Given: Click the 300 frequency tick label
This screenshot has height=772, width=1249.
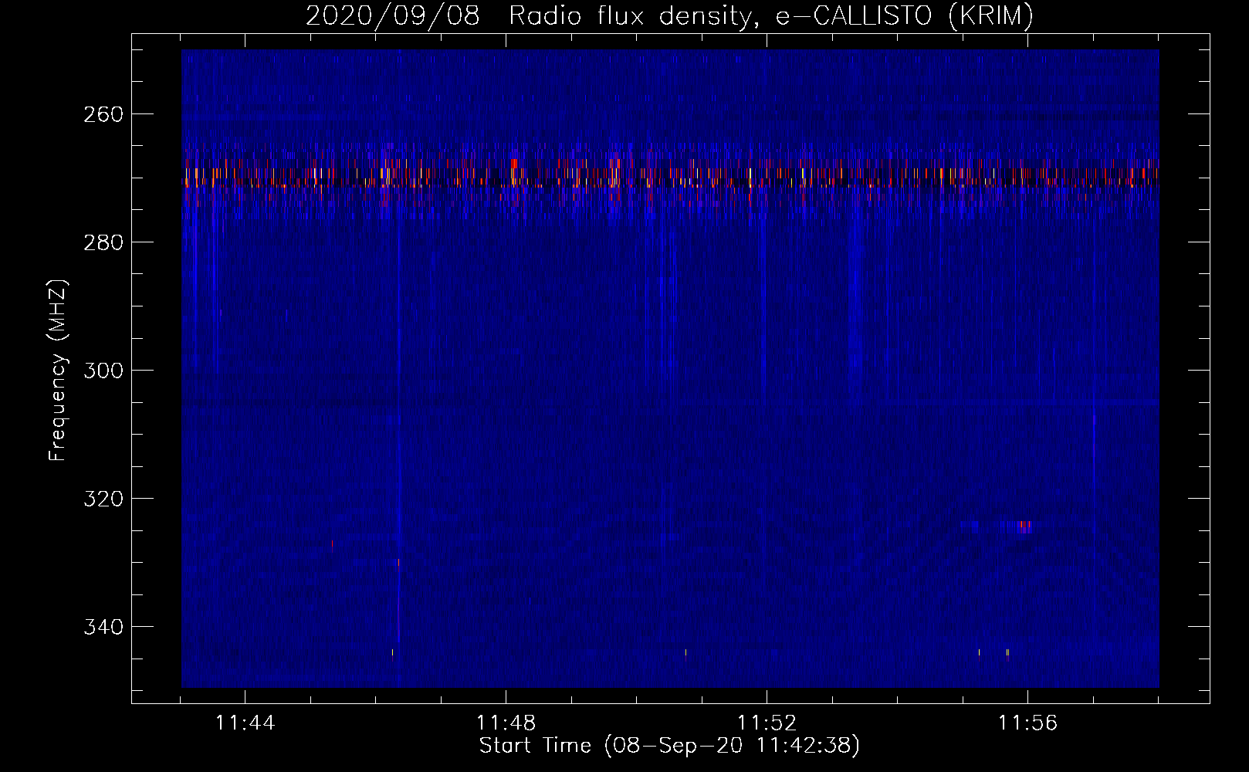Looking at the screenshot, I should tap(103, 371).
